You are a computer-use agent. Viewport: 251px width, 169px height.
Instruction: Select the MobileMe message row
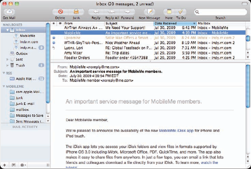148,33
